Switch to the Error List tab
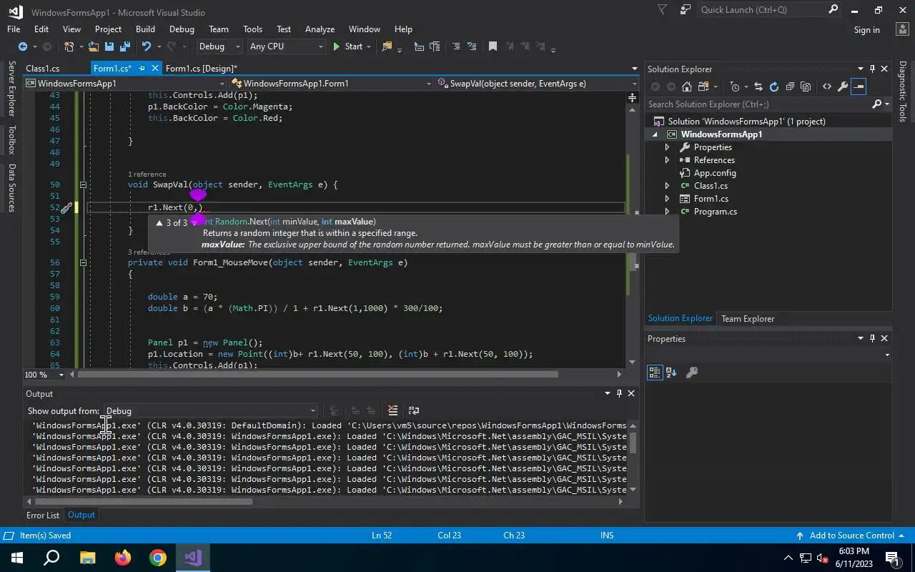 43,515
